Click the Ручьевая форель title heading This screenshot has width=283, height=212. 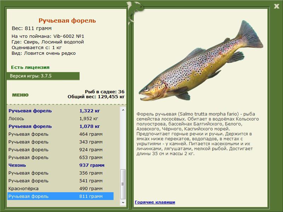(x=67, y=20)
